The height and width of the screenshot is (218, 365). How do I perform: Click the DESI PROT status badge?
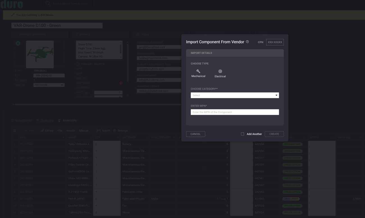[291, 199]
